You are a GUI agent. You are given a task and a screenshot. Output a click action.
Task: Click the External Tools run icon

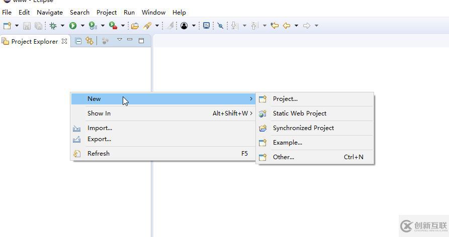[113, 26]
